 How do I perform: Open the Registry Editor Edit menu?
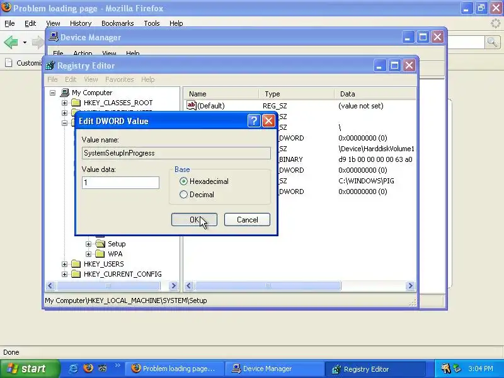tap(71, 79)
